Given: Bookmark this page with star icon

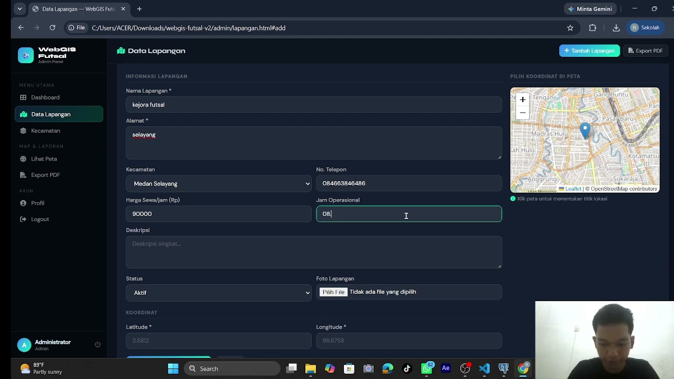Looking at the screenshot, I should (570, 28).
